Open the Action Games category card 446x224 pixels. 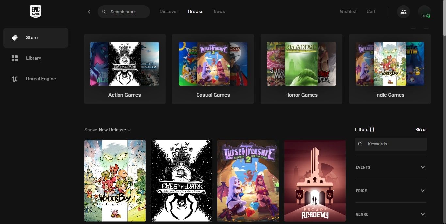tap(125, 69)
